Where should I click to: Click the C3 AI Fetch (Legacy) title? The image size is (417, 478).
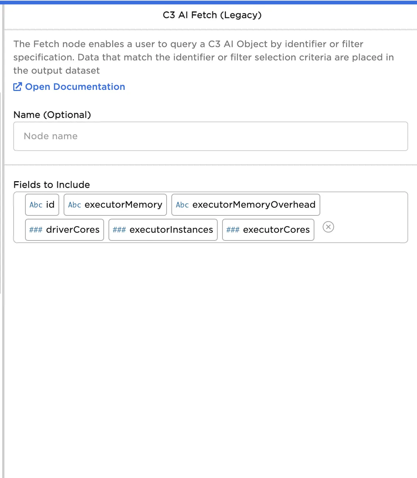pos(212,15)
